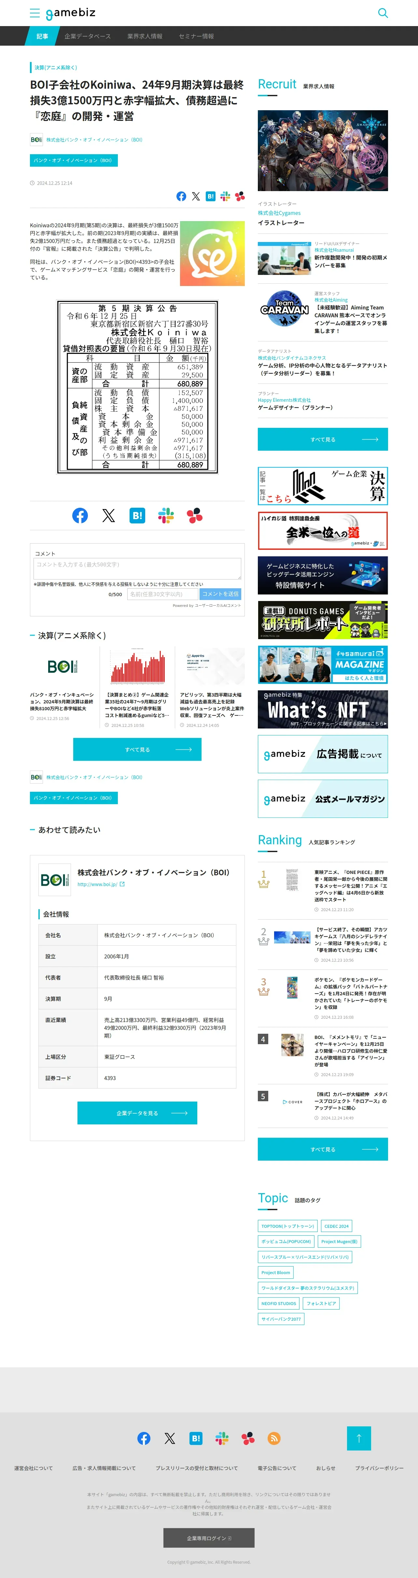Open the Koiniwa app logo image

click(212, 254)
